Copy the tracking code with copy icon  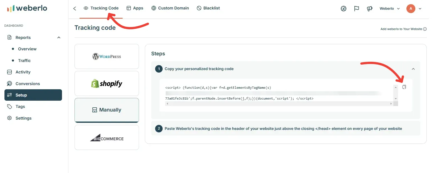[x=404, y=87]
